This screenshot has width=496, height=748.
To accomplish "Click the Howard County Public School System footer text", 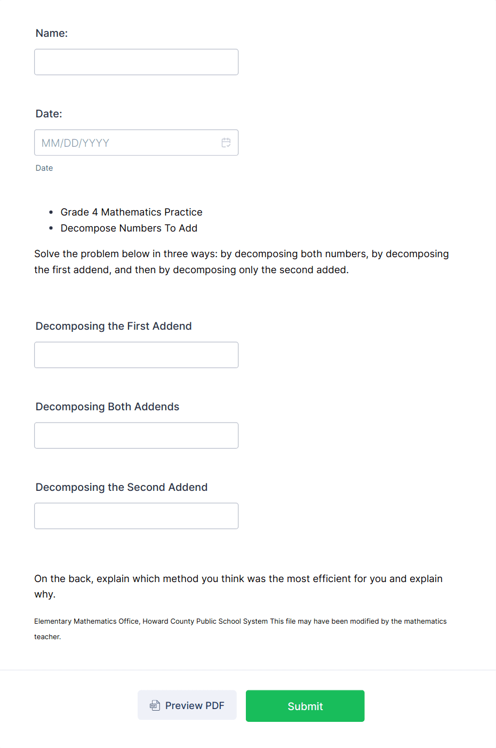I will (x=240, y=622).
